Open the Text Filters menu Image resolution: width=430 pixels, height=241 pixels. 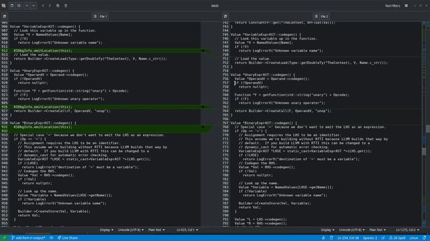pyautogui.click(x=392, y=6)
